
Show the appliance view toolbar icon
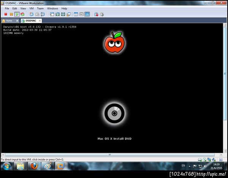[81, 14]
